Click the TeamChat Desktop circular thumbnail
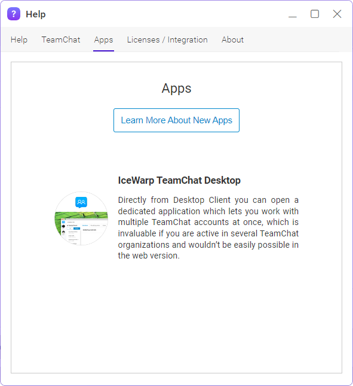Viewport: 353px width, 386px height. point(81,218)
